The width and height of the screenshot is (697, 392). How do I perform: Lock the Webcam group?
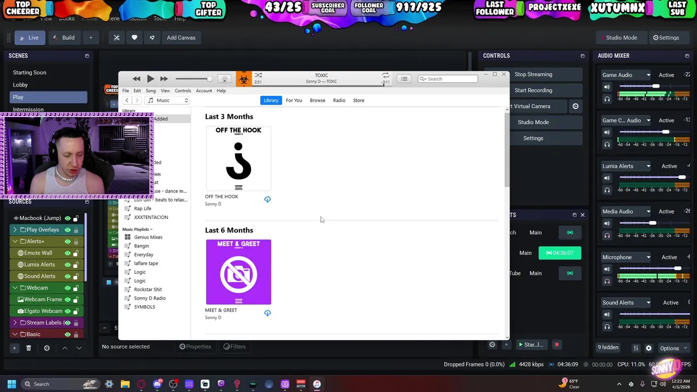click(76, 287)
